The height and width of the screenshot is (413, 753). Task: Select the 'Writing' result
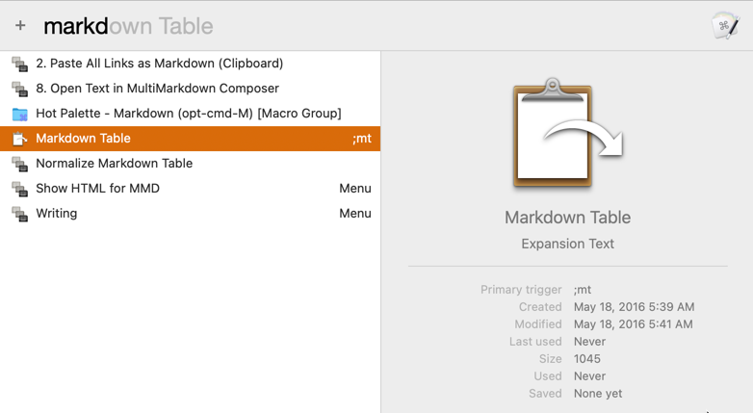190,213
